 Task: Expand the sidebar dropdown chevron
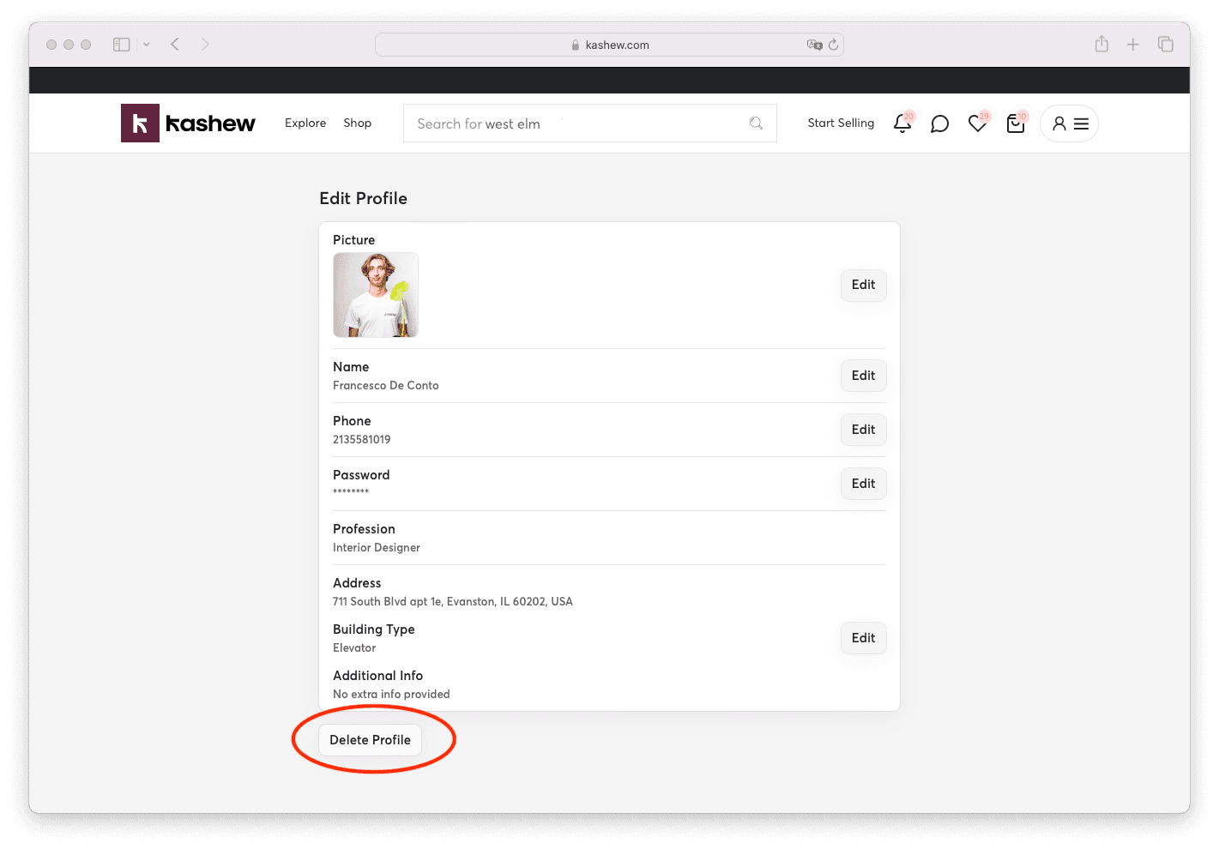click(x=147, y=45)
